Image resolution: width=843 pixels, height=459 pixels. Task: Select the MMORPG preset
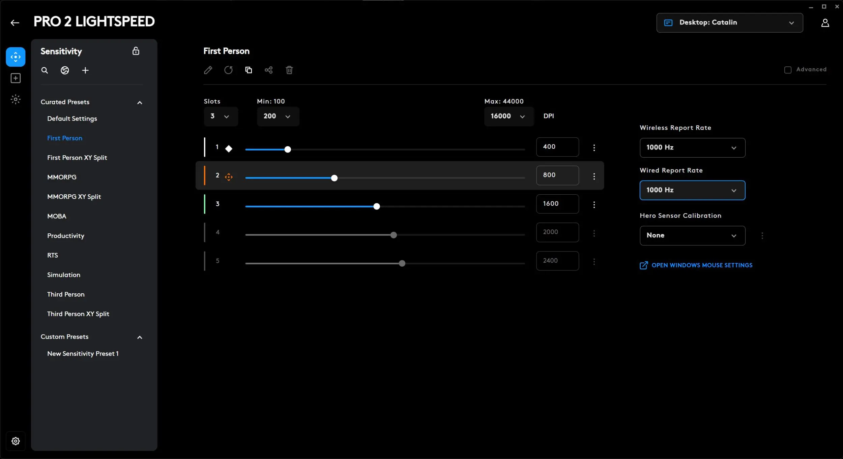(x=62, y=177)
